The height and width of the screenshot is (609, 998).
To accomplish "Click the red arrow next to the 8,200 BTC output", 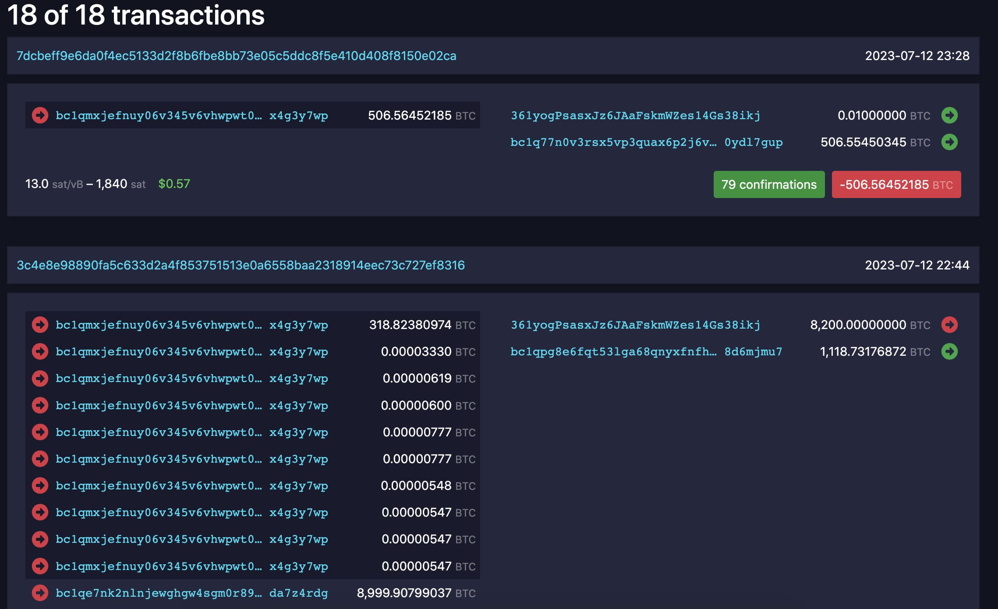I will tap(949, 325).
